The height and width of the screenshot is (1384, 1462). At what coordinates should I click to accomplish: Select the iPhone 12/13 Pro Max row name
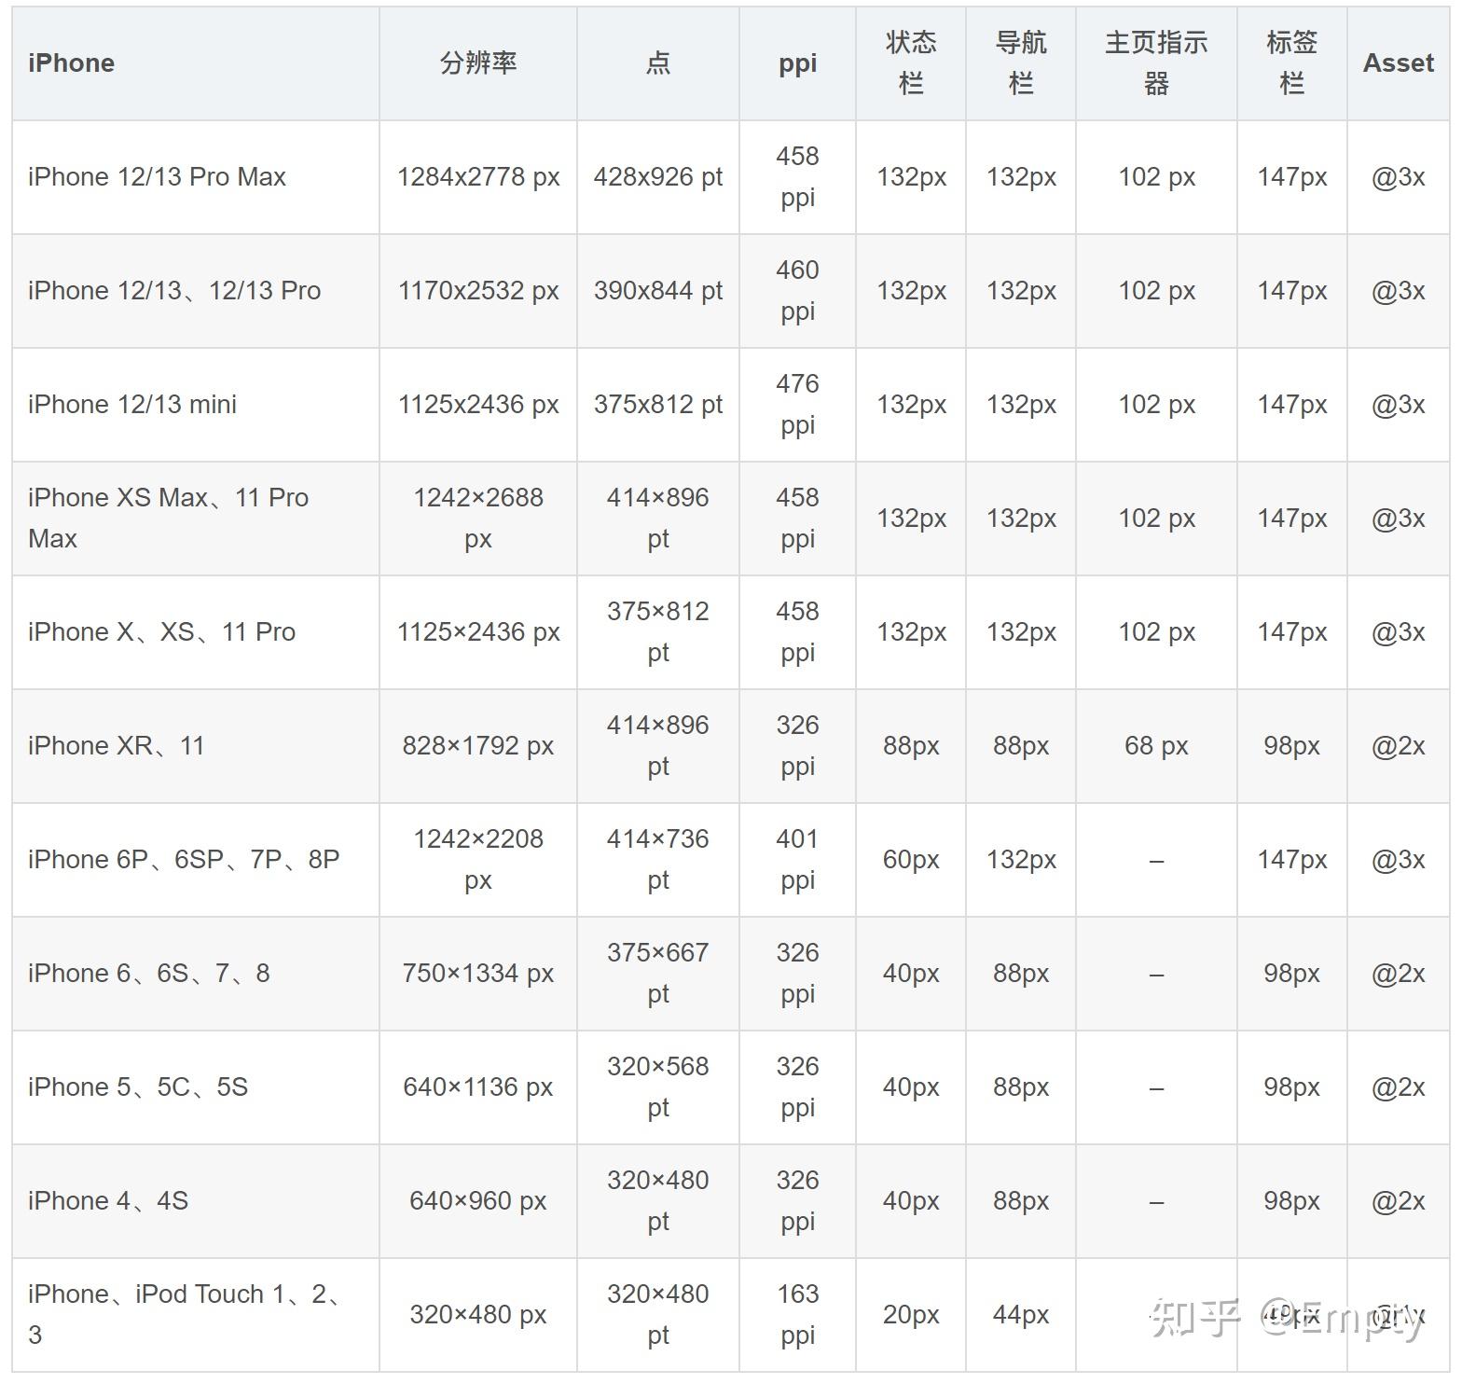coord(157,177)
